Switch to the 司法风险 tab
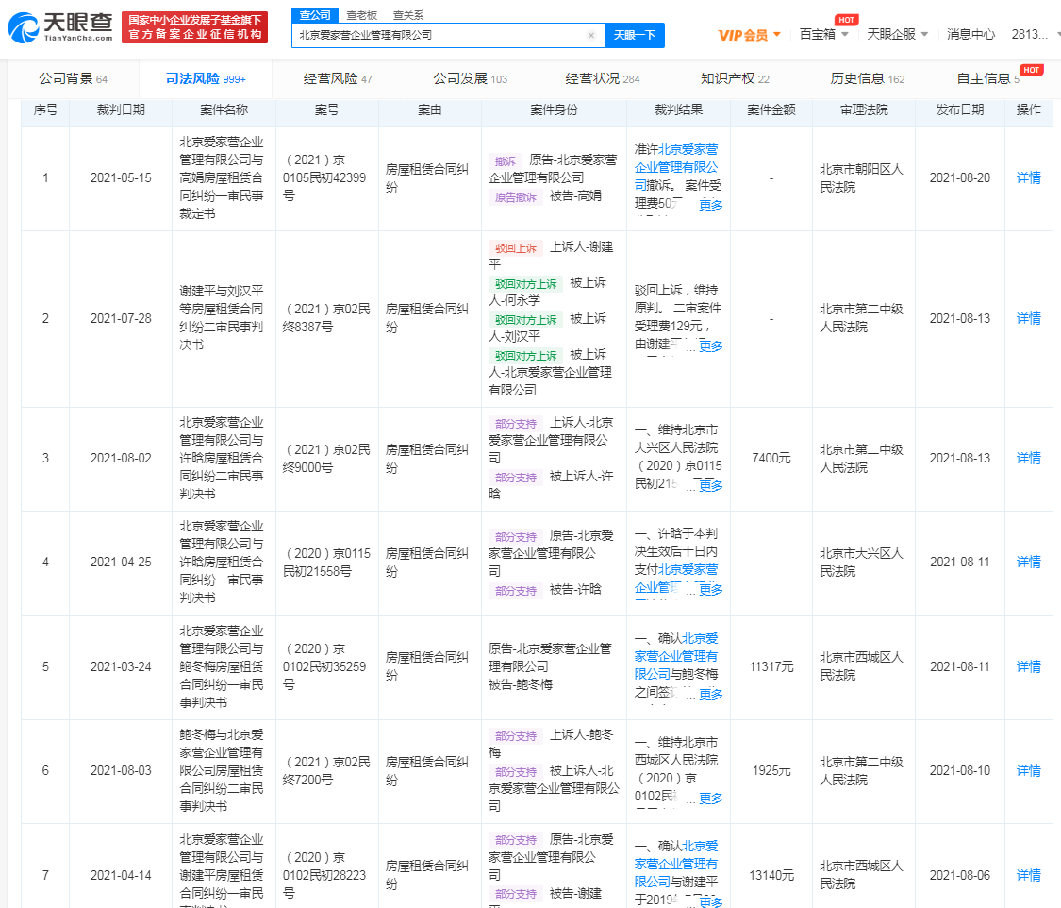The height and width of the screenshot is (908, 1061). [206, 78]
